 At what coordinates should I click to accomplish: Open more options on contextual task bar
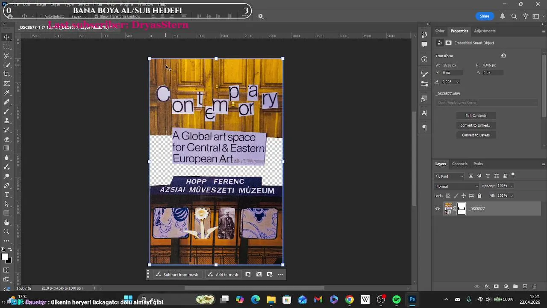pos(280,275)
